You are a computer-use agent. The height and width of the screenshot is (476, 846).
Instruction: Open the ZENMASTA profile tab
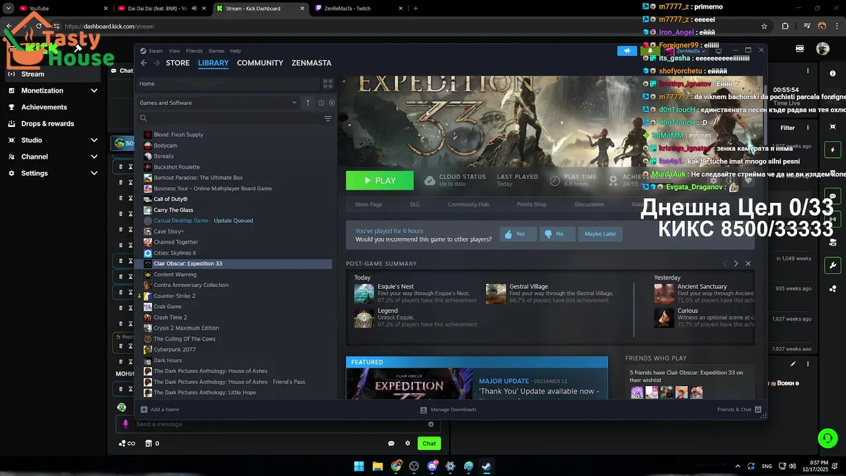[311, 63]
